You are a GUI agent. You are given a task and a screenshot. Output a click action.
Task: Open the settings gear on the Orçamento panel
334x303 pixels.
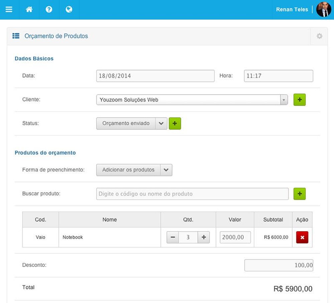318,36
